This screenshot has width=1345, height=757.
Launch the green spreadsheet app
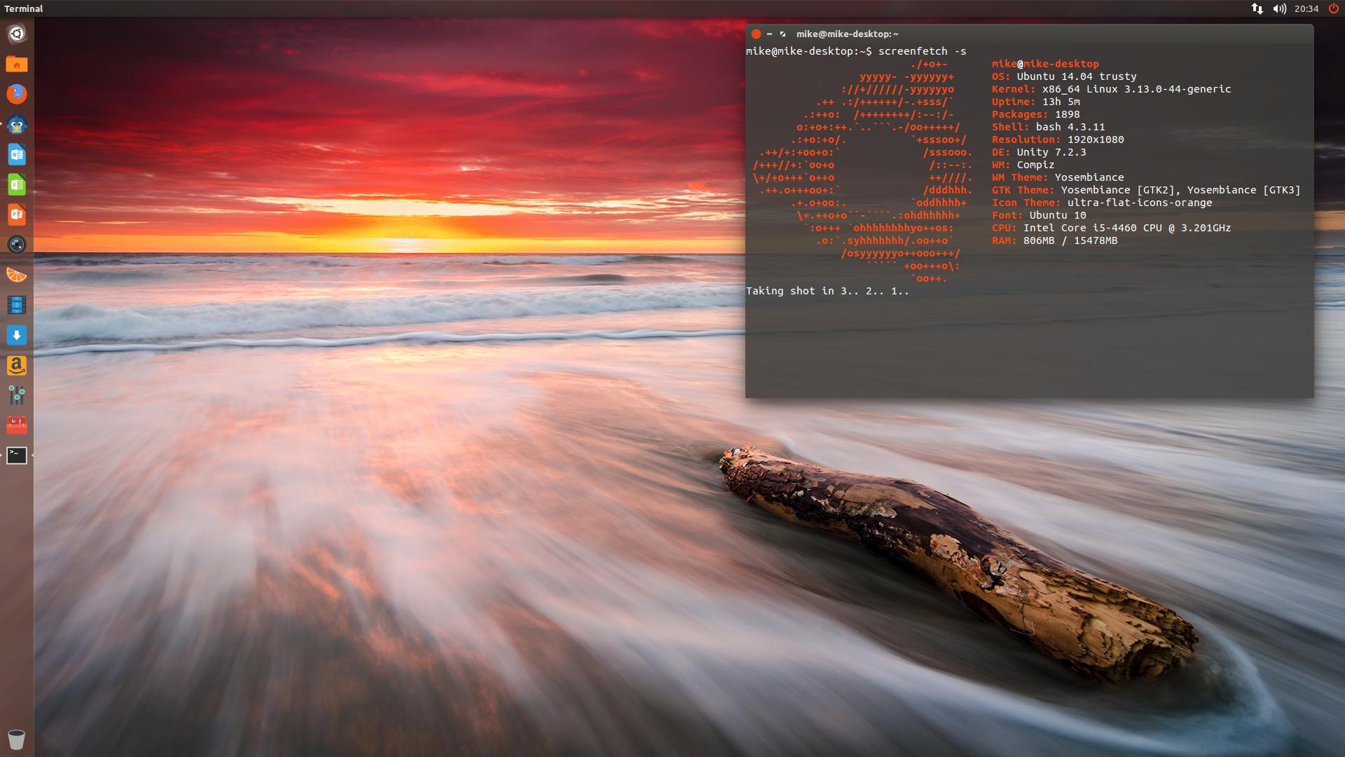17,184
